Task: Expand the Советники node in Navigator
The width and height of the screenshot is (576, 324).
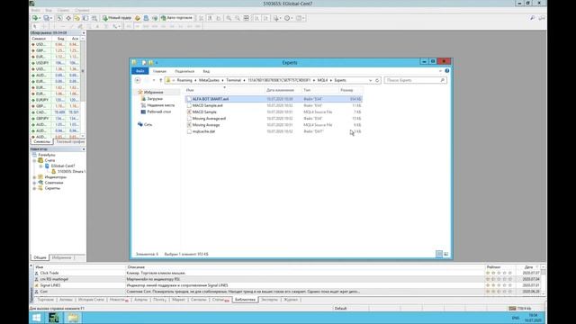Action: coord(34,183)
